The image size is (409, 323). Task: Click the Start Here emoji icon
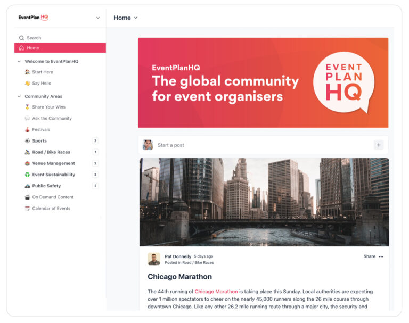(27, 72)
